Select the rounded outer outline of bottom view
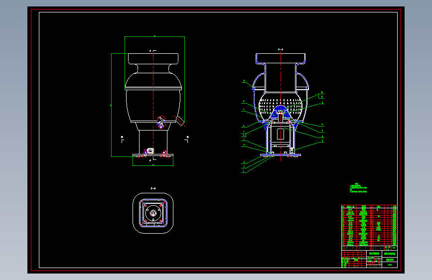The height and width of the screenshot is (280, 432). [153, 213]
